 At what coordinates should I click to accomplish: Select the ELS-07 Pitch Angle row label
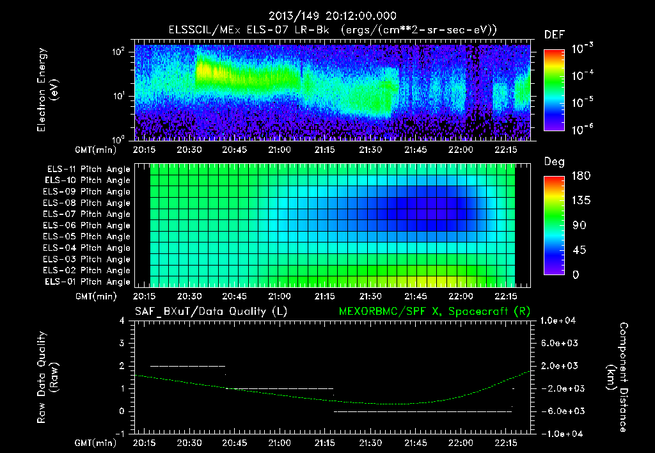coord(87,214)
